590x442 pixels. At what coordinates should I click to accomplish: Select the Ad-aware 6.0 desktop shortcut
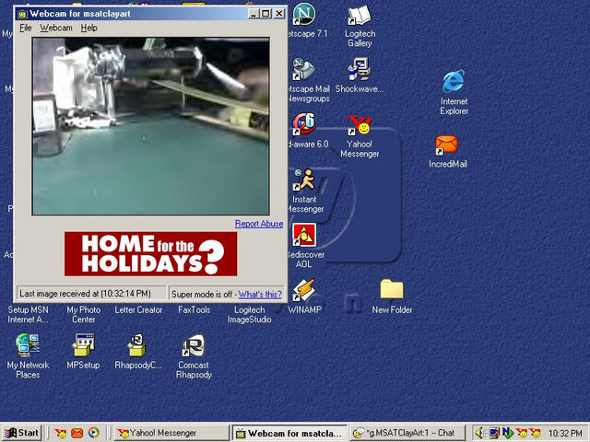(304, 124)
